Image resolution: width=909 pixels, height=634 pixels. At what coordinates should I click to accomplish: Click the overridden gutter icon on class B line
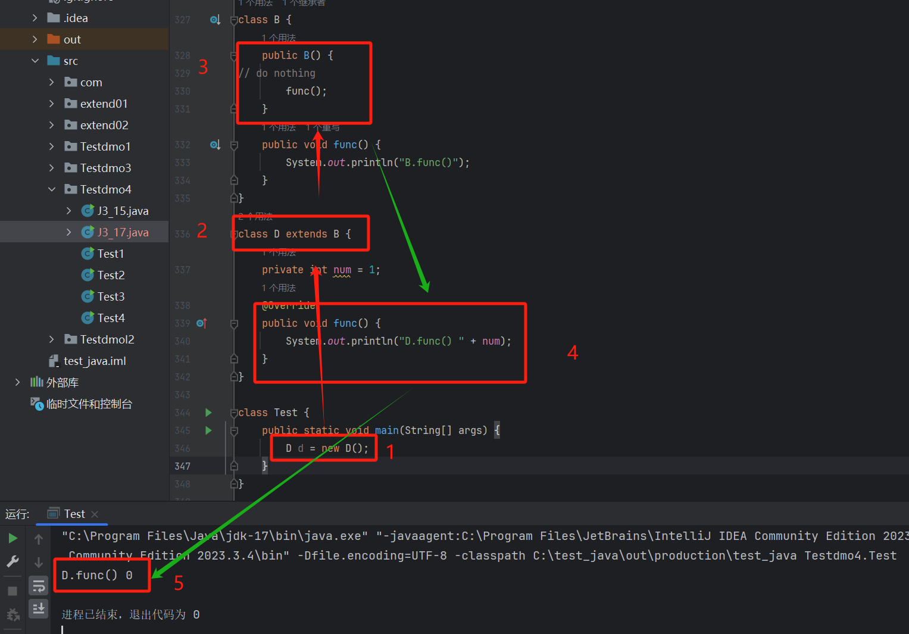click(215, 20)
